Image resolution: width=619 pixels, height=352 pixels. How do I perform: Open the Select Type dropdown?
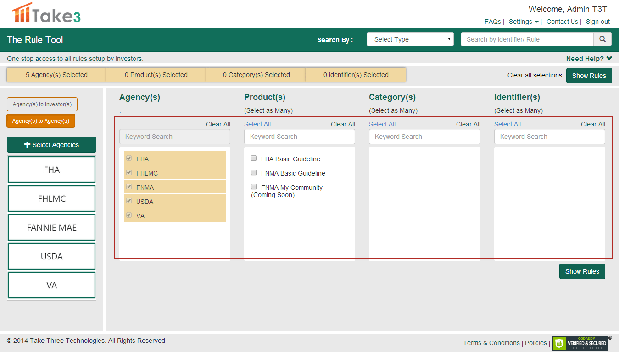(x=410, y=39)
